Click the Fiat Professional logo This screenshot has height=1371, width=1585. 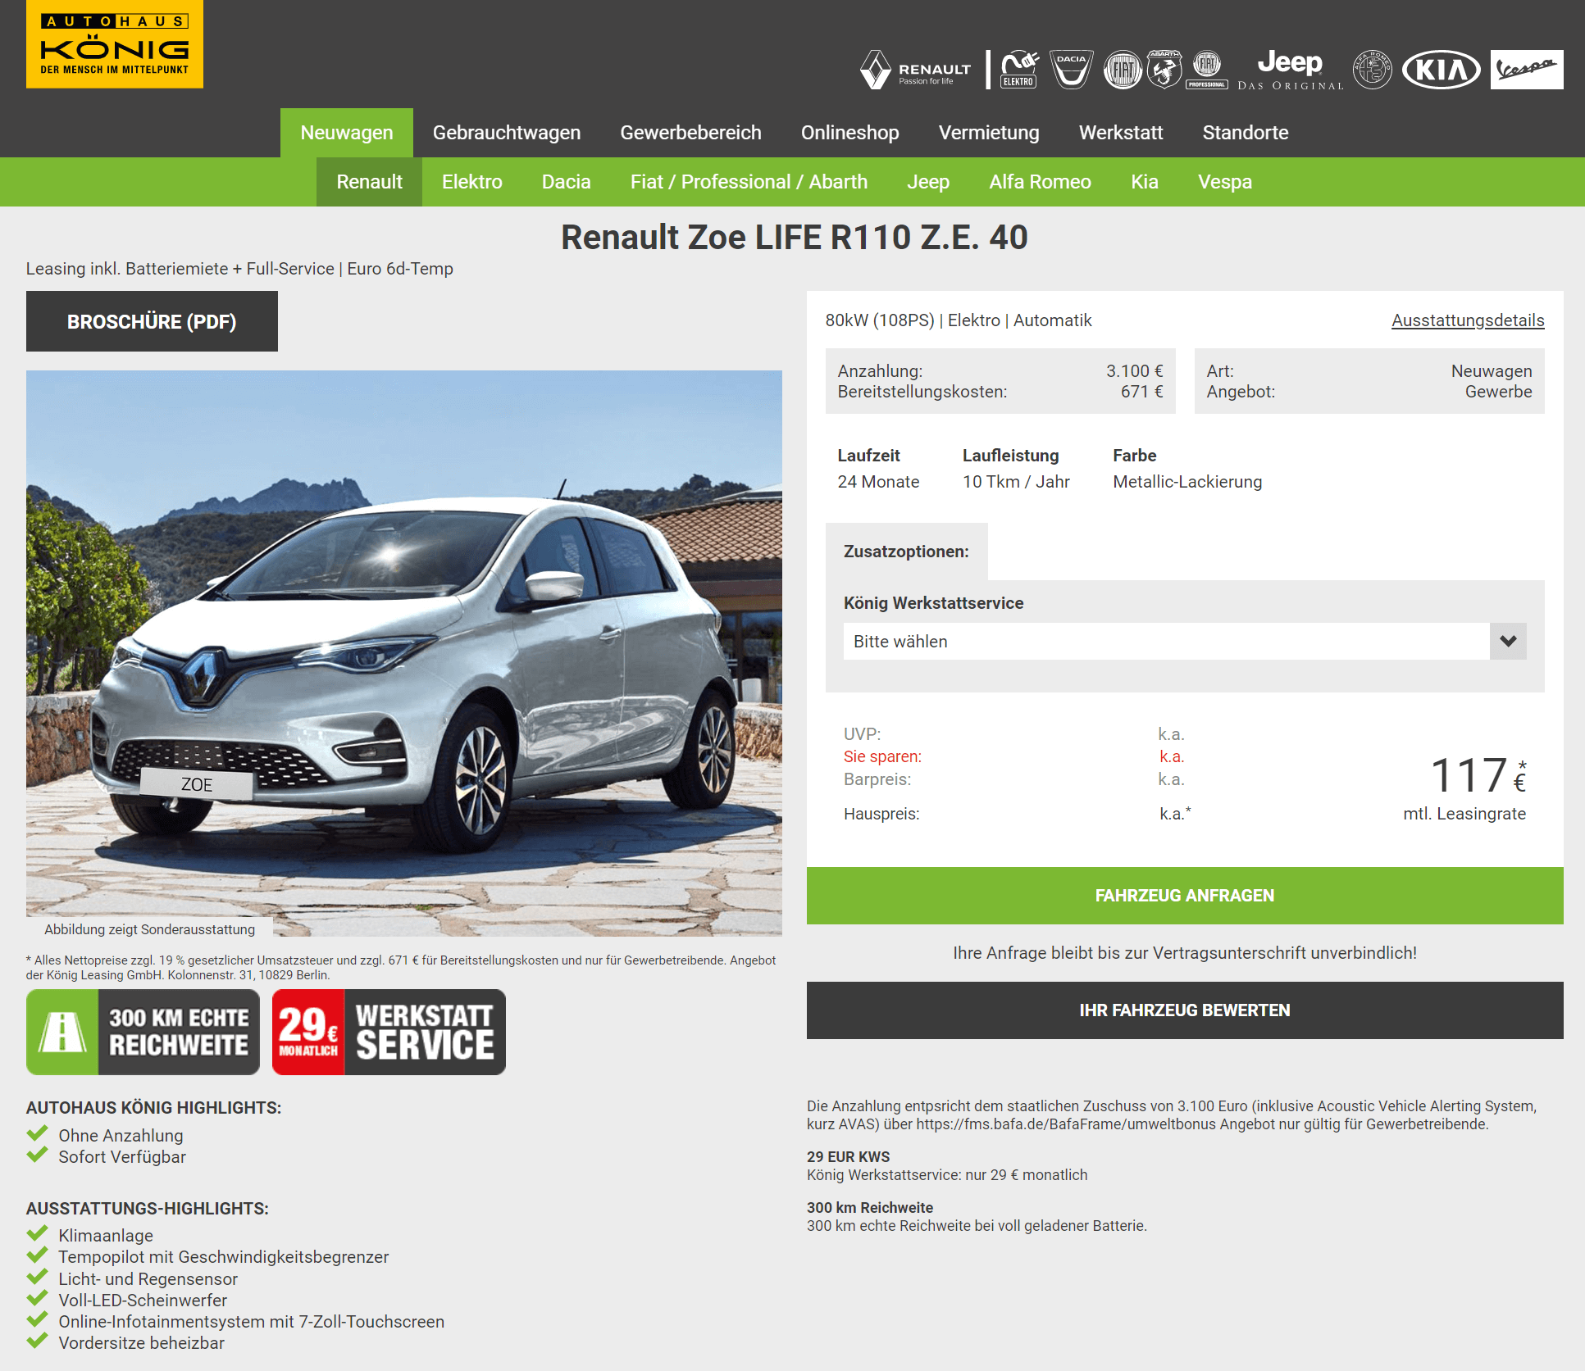[1207, 70]
